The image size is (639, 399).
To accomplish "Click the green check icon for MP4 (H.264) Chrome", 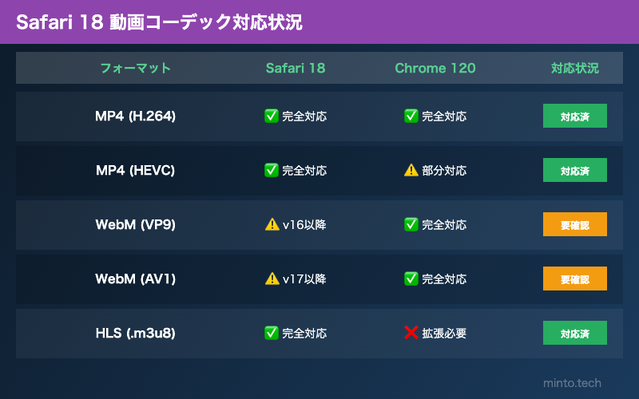I will (x=411, y=116).
